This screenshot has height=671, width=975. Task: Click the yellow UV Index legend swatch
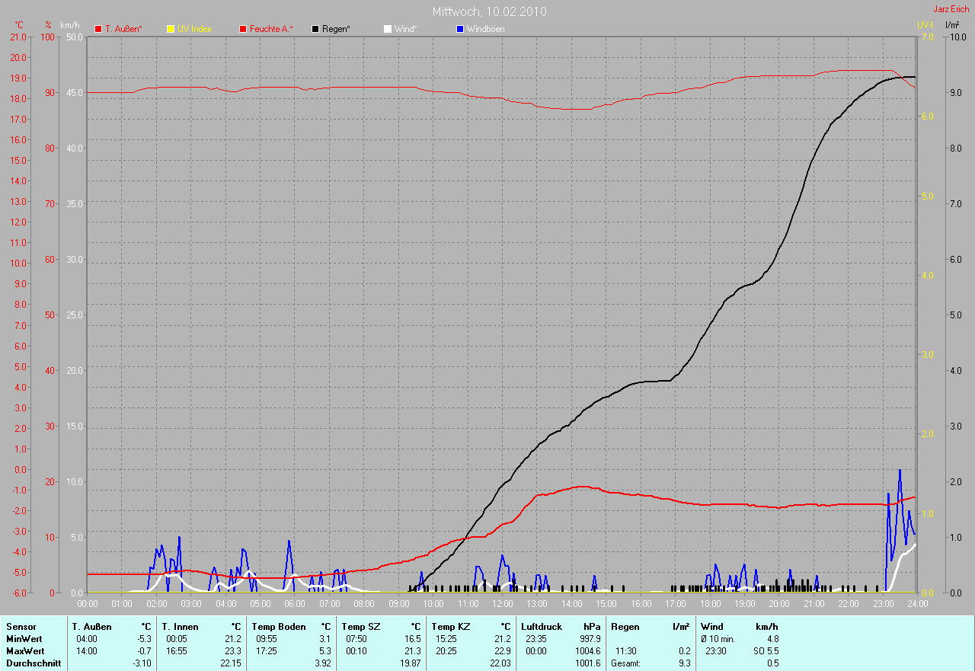point(171,29)
